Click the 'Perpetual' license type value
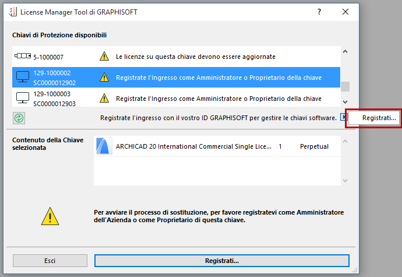The width and height of the screenshot is (402, 277). pyautogui.click(x=314, y=146)
